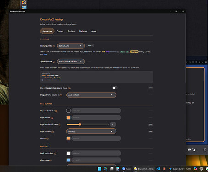Click help icon next to Accent
The image size is (208, 172).
[48, 139]
